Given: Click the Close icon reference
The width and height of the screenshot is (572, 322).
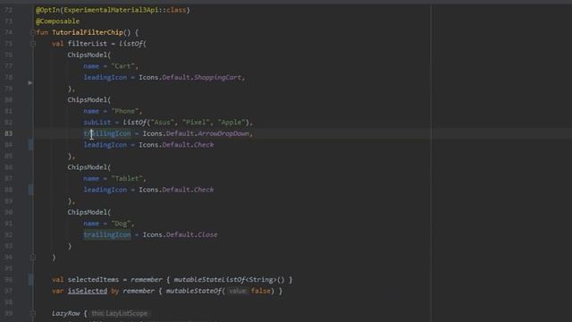Looking at the screenshot, I should [x=207, y=234].
